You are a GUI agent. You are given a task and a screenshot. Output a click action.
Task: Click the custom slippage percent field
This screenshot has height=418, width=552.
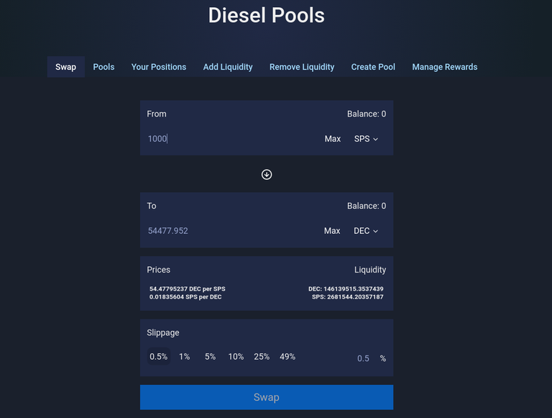363,358
